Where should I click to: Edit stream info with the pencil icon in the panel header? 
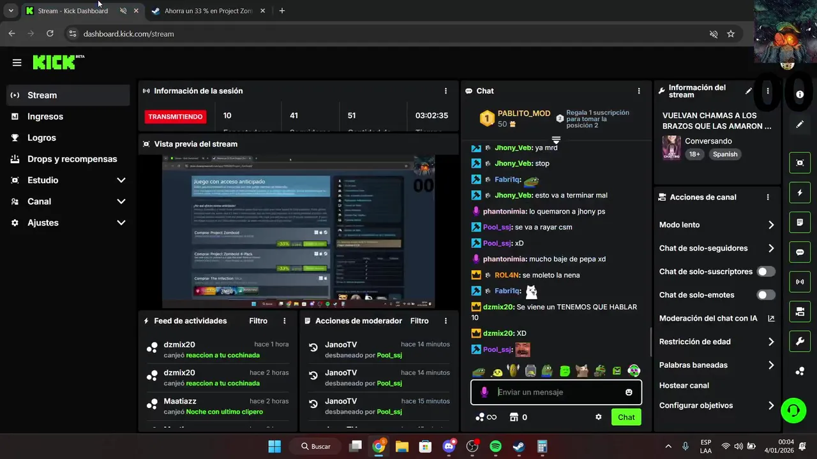[x=749, y=91]
